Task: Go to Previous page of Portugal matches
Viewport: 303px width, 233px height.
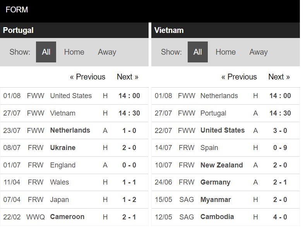Action: pyautogui.click(x=88, y=77)
